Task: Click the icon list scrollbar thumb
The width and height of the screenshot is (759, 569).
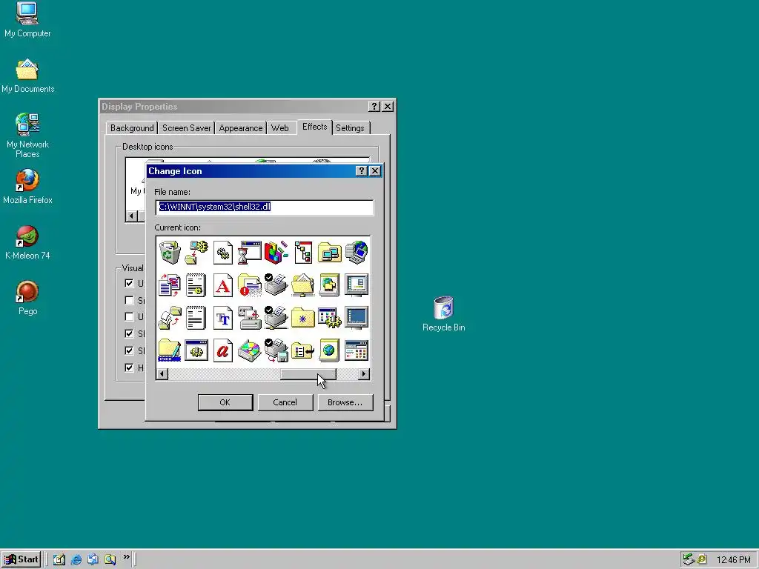Action: tap(308, 374)
